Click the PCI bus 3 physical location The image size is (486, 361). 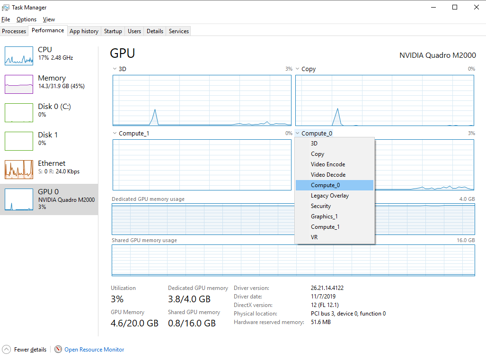(x=348, y=314)
